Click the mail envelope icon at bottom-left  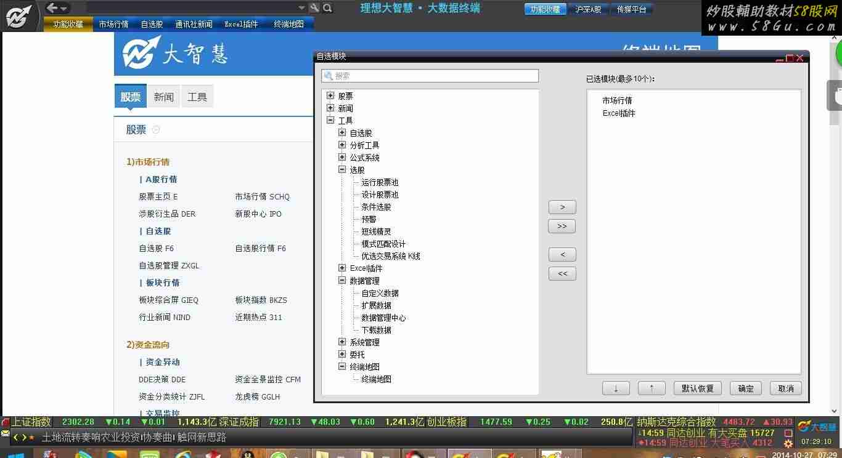tap(6, 434)
